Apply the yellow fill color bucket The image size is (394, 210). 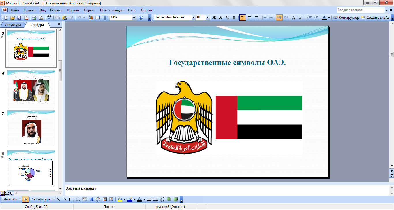pyautogui.click(x=120, y=199)
